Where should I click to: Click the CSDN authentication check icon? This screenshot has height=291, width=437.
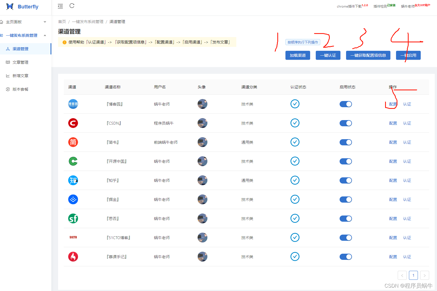click(295, 123)
